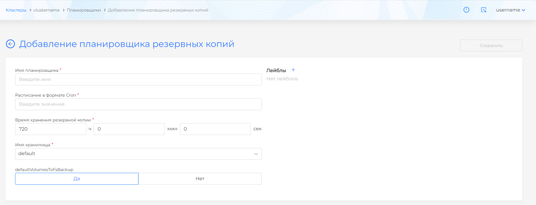This screenshot has width=536, height=205.
Task: Navigate to 'clustername' breadcrumb
Action: [x=47, y=10]
